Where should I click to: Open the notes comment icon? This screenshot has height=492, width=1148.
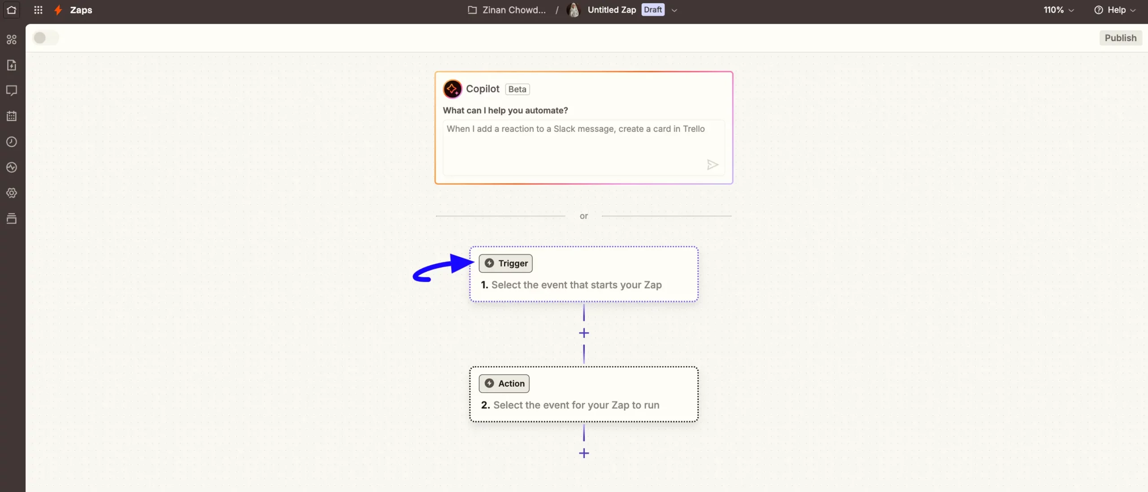(12, 91)
